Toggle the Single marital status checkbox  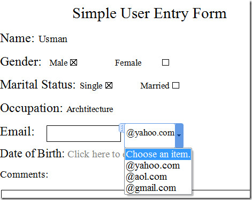(x=109, y=85)
